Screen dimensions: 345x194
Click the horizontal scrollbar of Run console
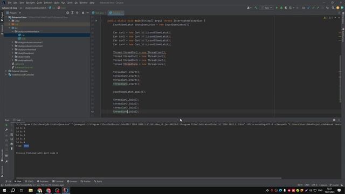coord(149,178)
